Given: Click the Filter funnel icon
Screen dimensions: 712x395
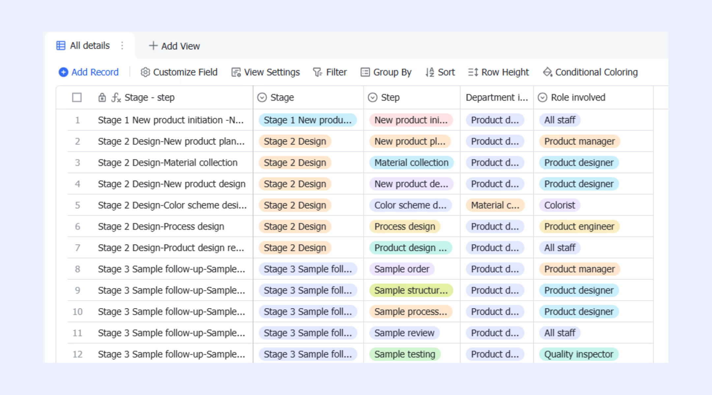Looking at the screenshot, I should point(317,72).
